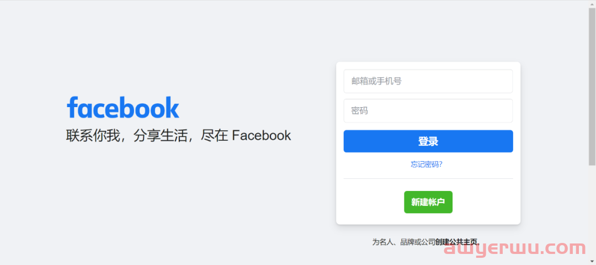Click the green 新建帐户 button
The image size is (596, 265).
pyautogui.click(x=428, y=202)
